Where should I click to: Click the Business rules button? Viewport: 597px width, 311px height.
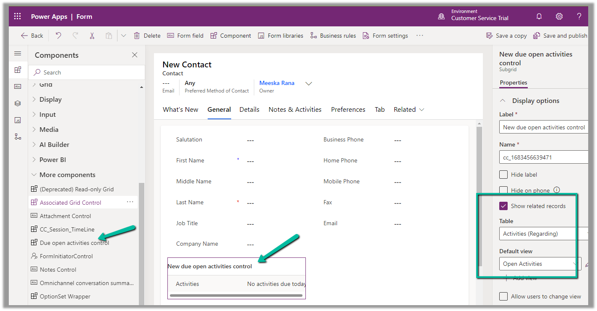coord(333,36)
